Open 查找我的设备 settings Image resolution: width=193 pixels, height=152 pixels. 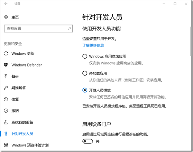[x=22, y=122]
